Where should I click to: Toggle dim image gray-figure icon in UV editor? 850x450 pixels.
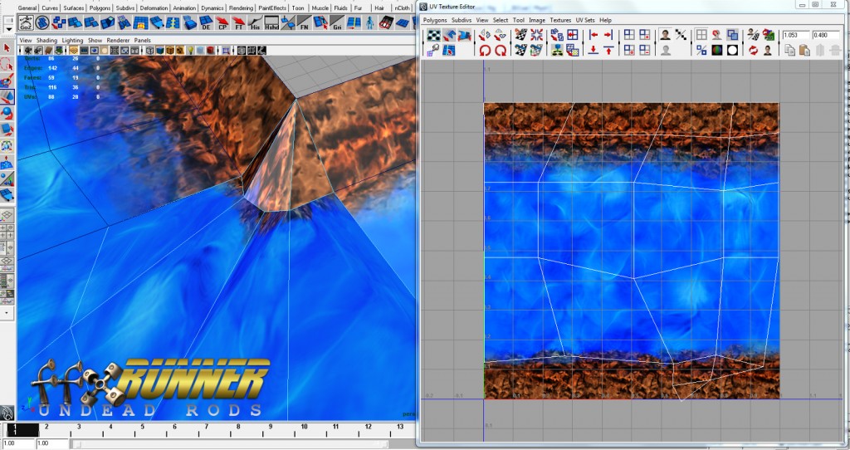coord(665,51)
